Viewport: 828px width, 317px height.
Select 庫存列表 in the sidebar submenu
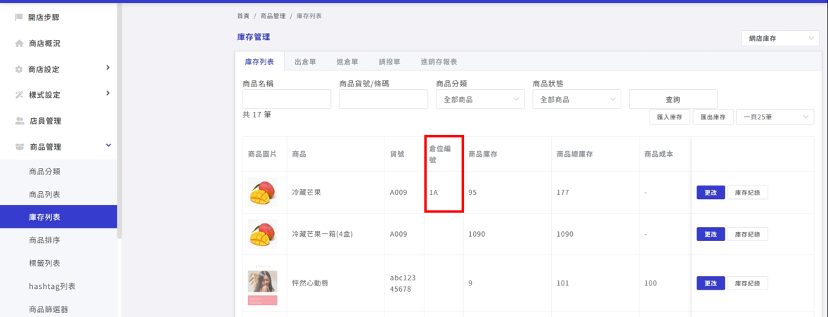58,217
